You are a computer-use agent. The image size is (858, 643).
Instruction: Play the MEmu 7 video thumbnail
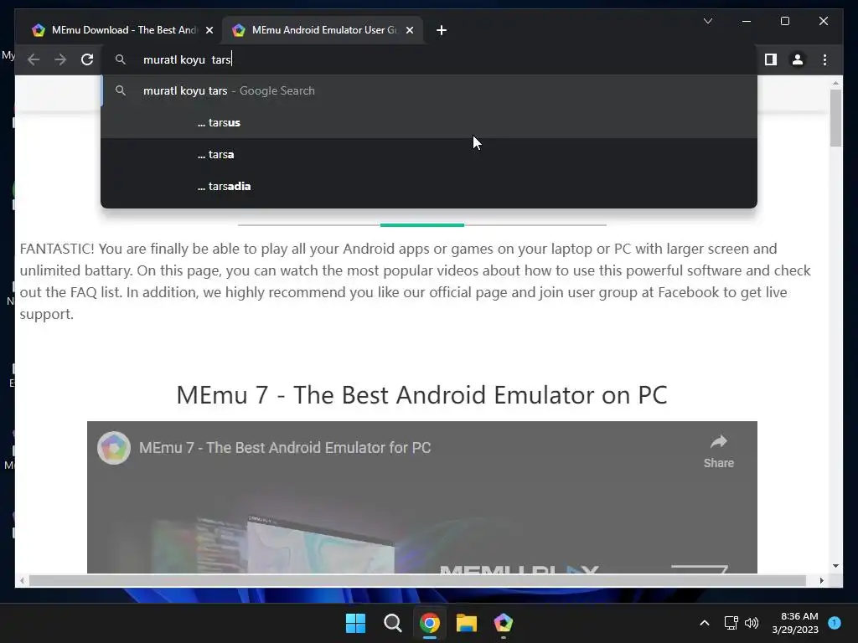pos(422,497)
